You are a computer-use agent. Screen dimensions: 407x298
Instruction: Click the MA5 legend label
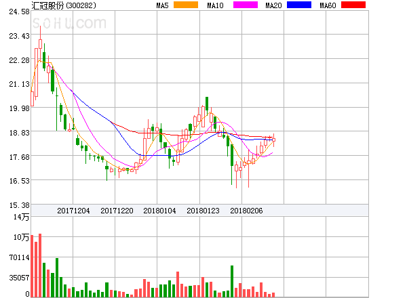coord(163,5)
